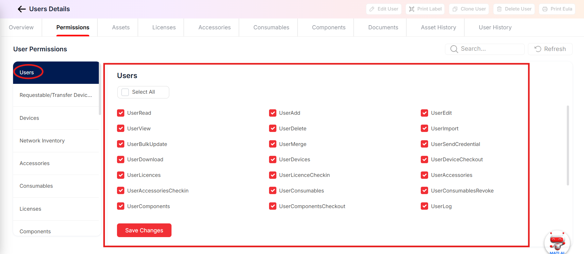Select Devices in the permission sidebar
The height and width of the screenshot is (254, 584).
click(56, 118)
